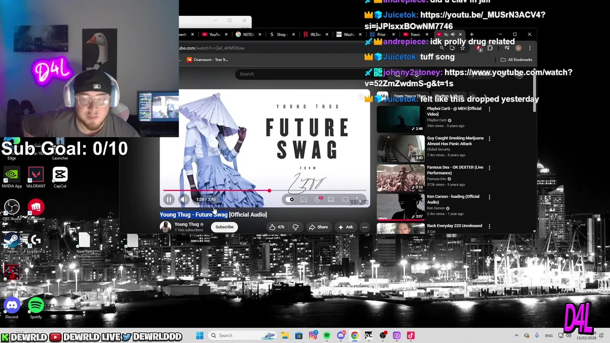Open Guy Caught Smoking Marijuana video title
This screenshot has height=343, width=610.
[455, 141]
